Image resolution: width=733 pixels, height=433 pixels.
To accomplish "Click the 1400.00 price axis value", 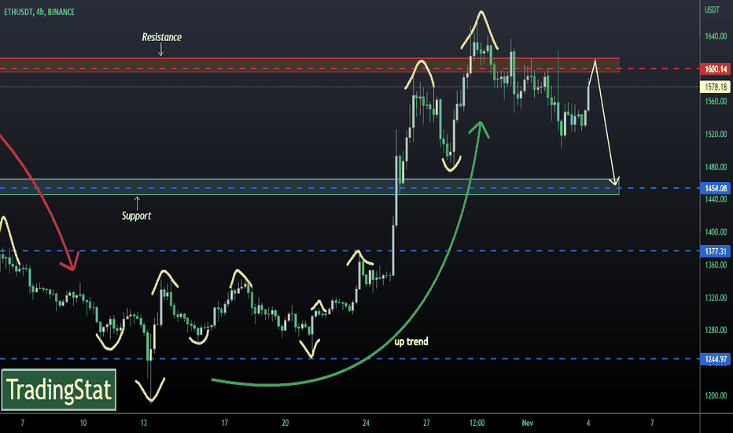I will [716, 231].
